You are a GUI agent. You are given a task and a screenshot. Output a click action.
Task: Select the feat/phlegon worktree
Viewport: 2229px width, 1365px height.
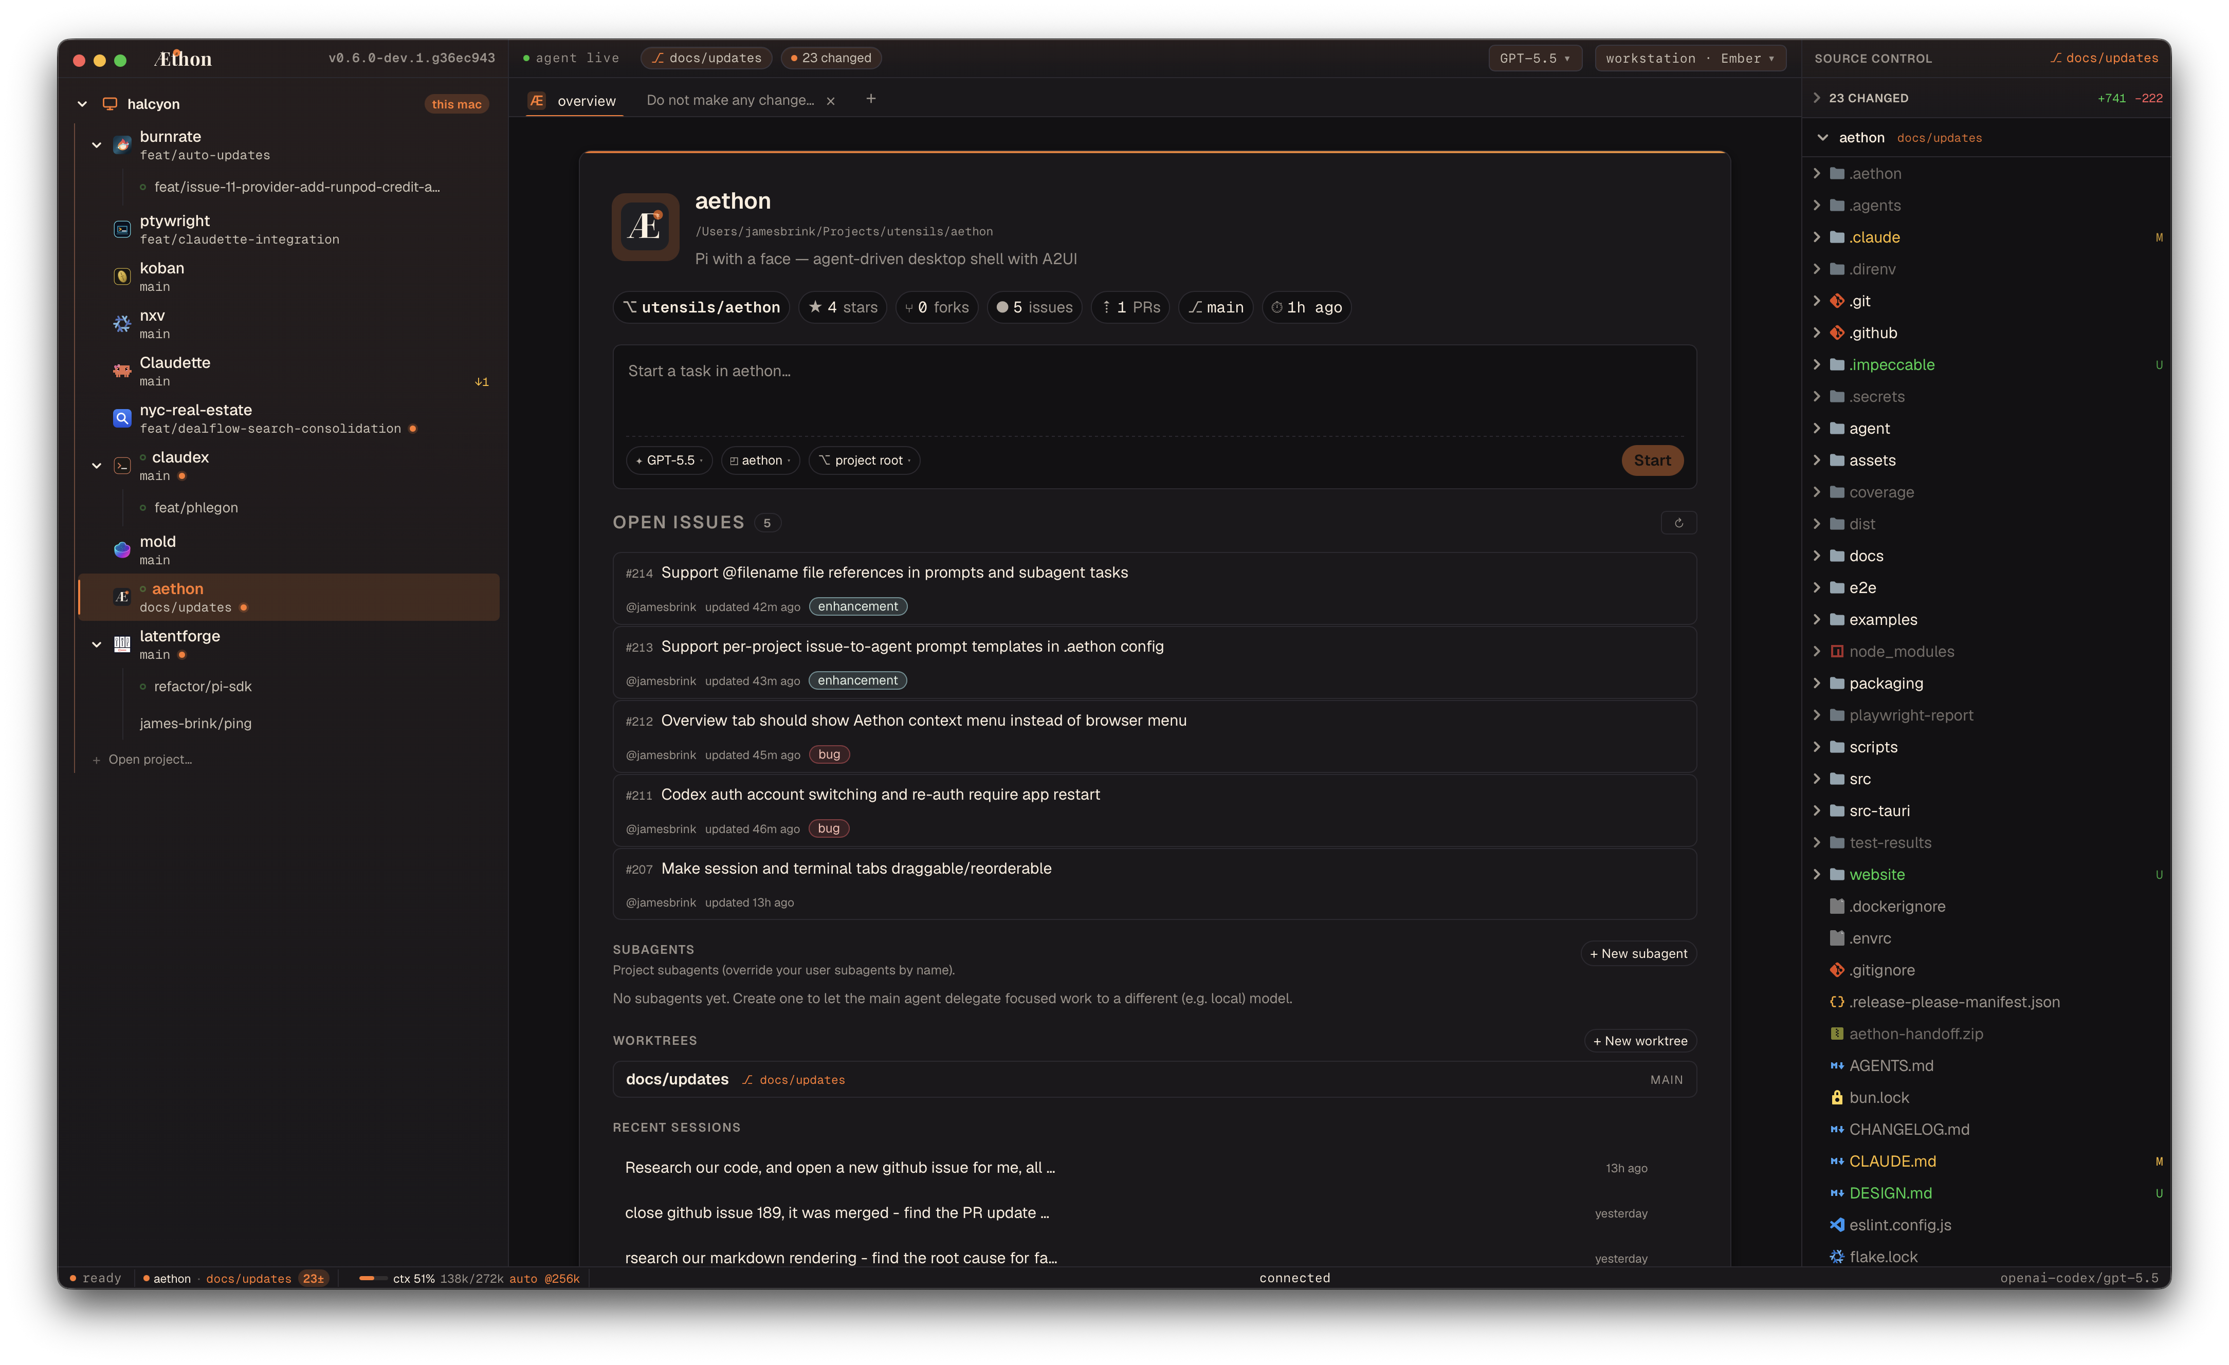(x=195, y=507)
